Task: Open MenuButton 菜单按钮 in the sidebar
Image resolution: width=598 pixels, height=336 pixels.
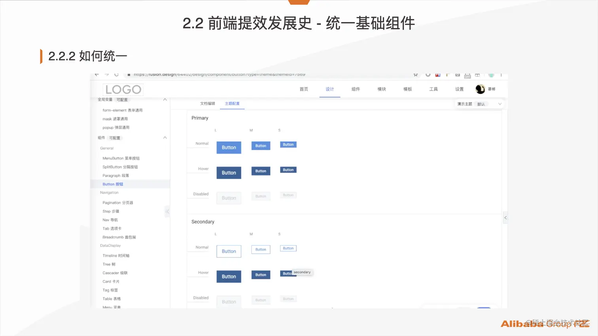Action: [x=121, y=158]
